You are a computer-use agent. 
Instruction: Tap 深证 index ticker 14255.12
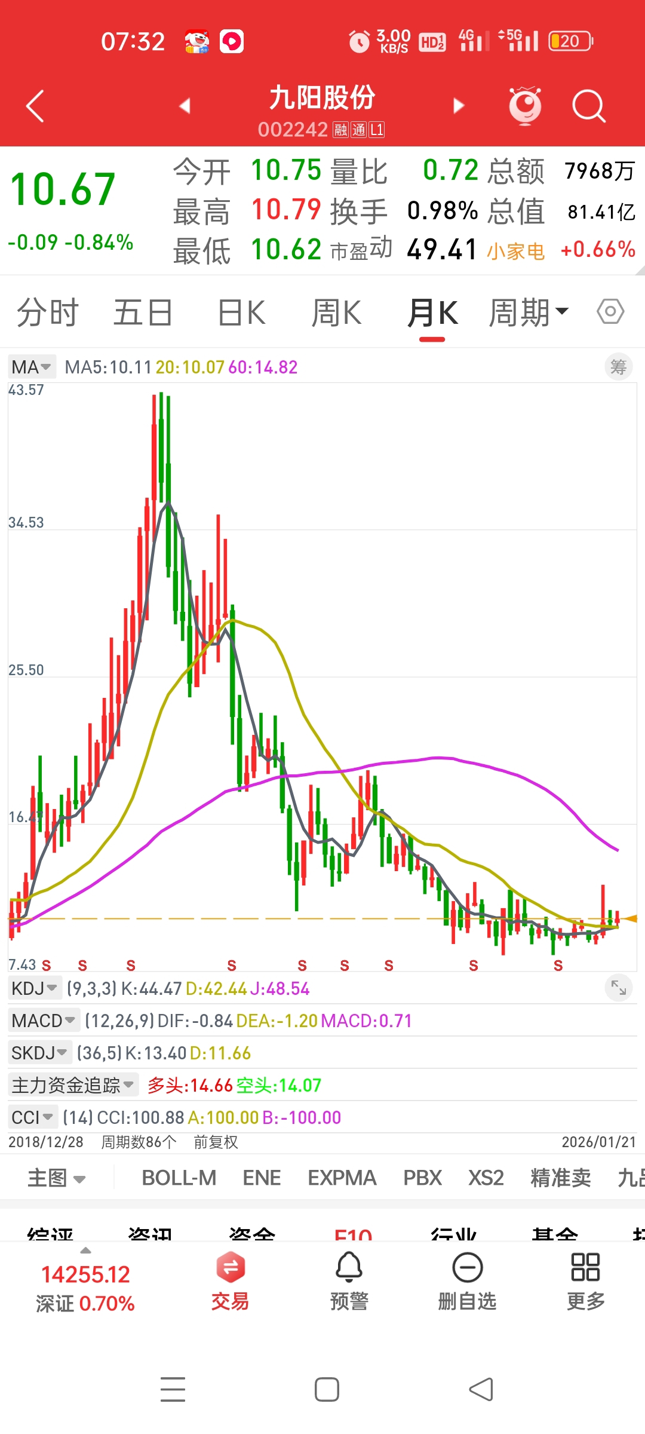point(85,1289)
